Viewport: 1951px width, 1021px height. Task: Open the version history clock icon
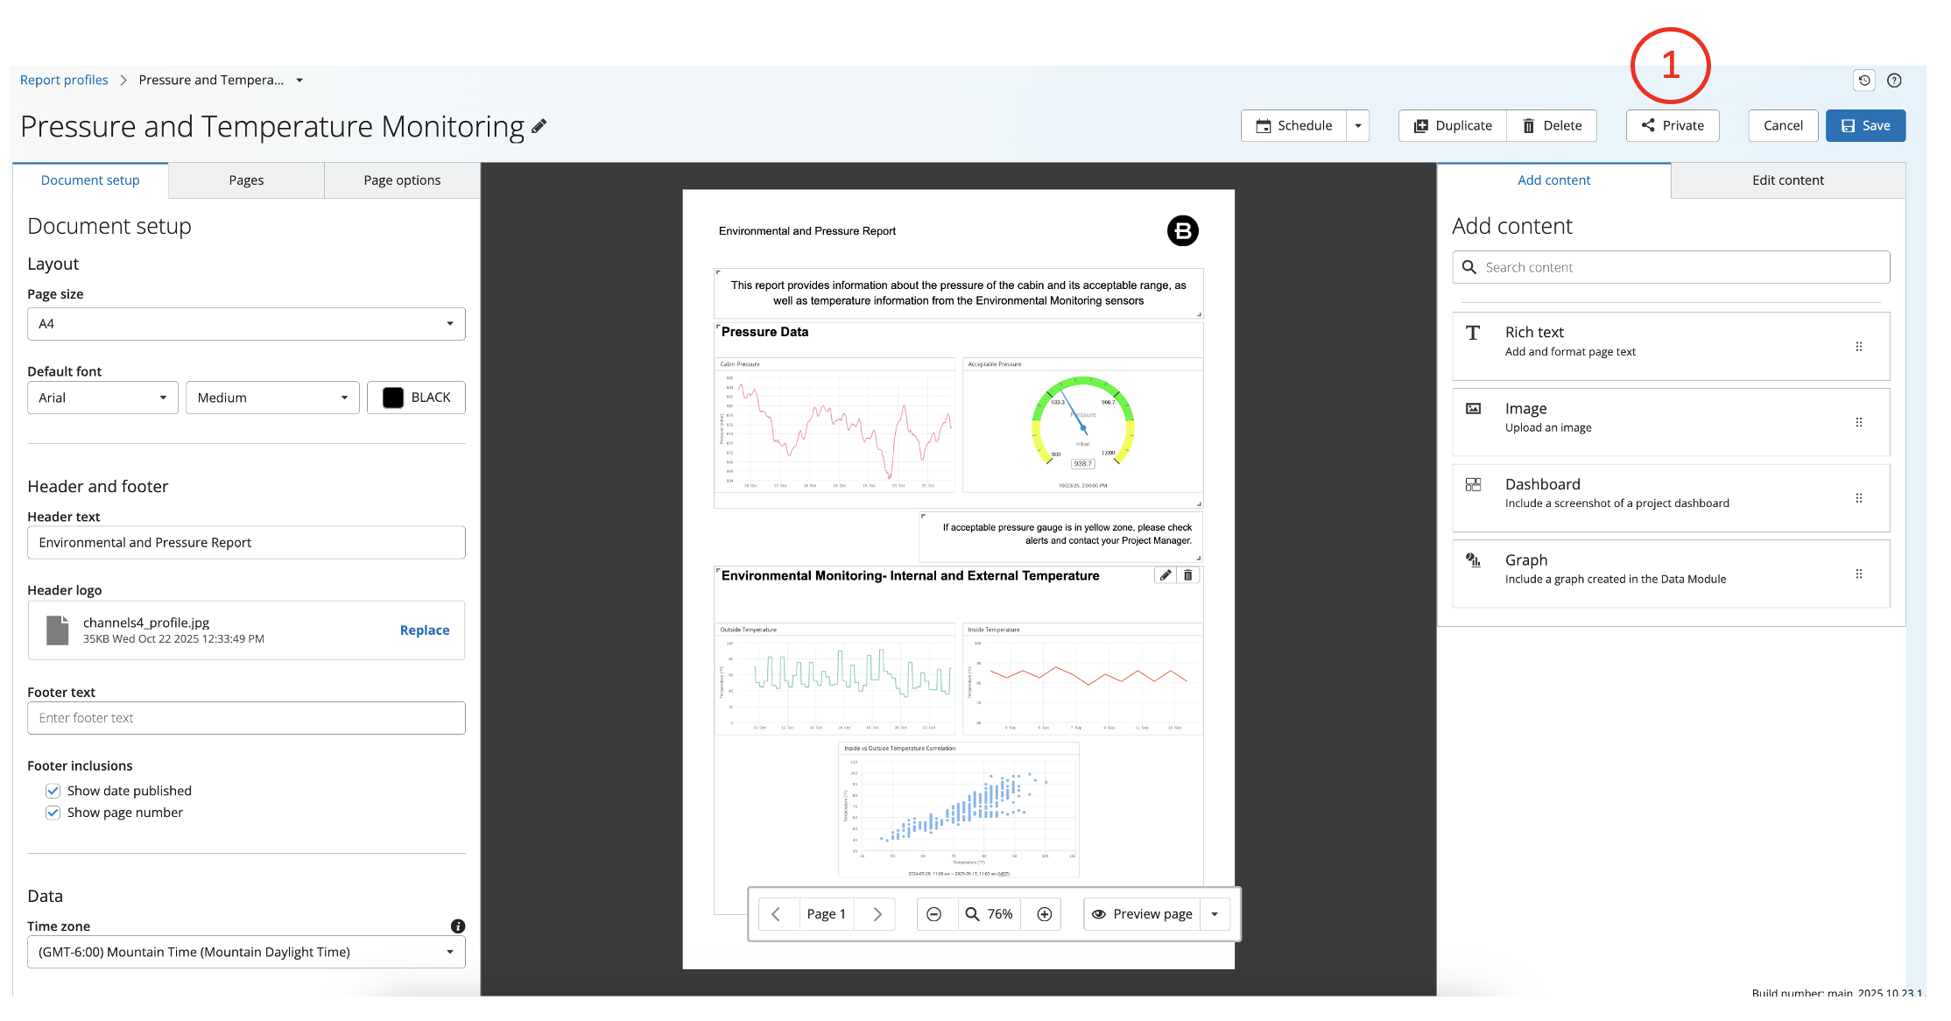tap(1864, 81)
